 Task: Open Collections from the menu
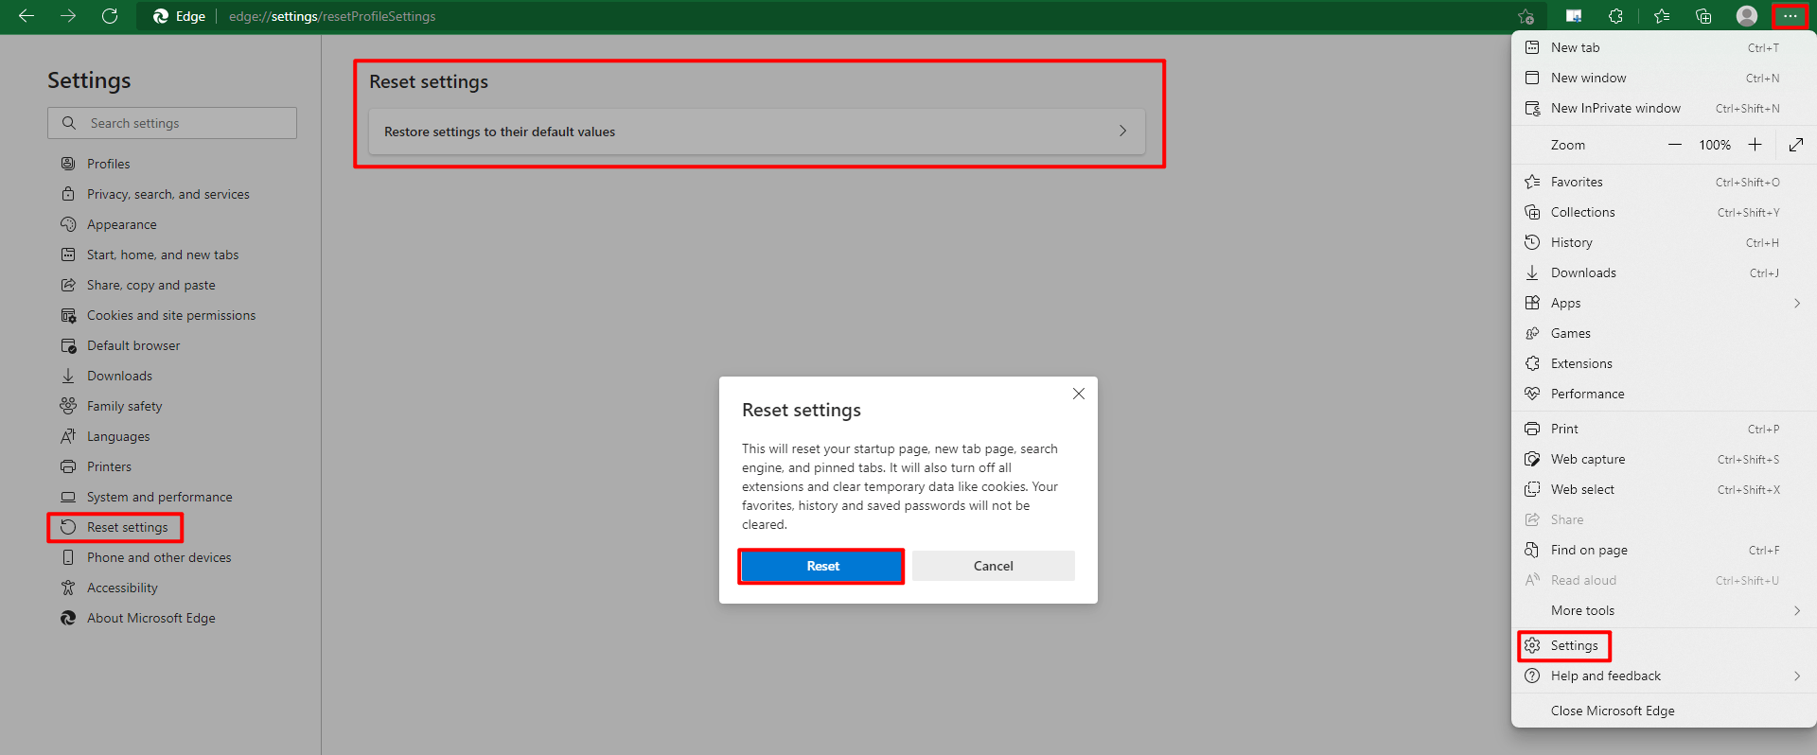point(1664,212)
